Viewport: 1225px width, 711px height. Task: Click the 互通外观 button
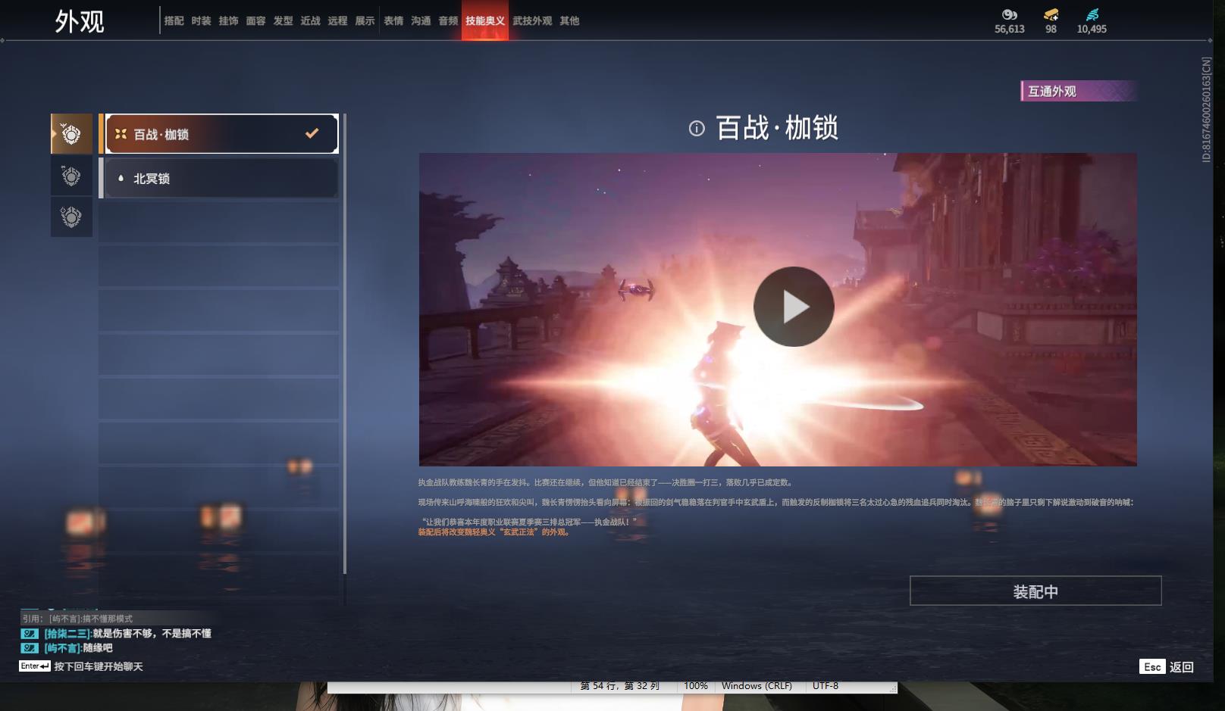pyautogui.click(x=1078, y=91)
